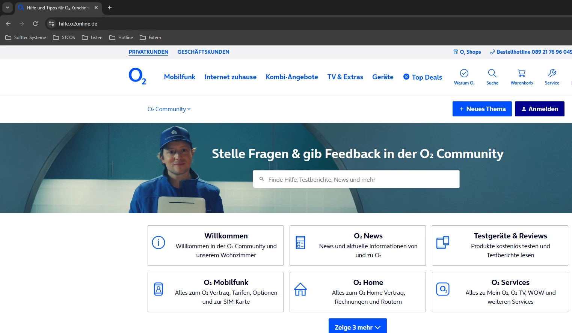Click the O2 Home house icon
572x333 pixels.
point(300,289)
